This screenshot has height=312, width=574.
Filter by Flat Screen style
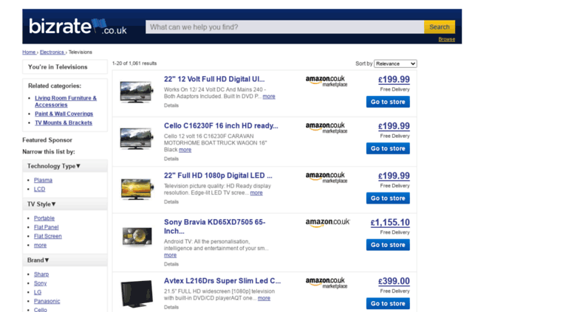point(48,236)
